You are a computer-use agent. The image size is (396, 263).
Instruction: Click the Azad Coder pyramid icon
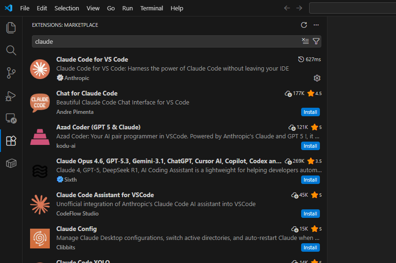(x=40, y=137)
